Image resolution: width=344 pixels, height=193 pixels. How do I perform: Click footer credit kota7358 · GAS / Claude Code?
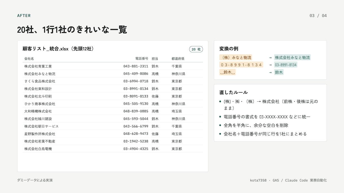[x=288, y=180]
